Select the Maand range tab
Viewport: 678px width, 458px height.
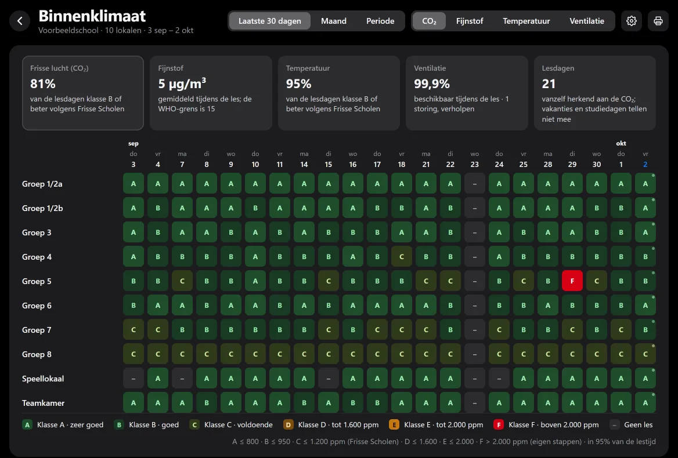tap(334, 21)
